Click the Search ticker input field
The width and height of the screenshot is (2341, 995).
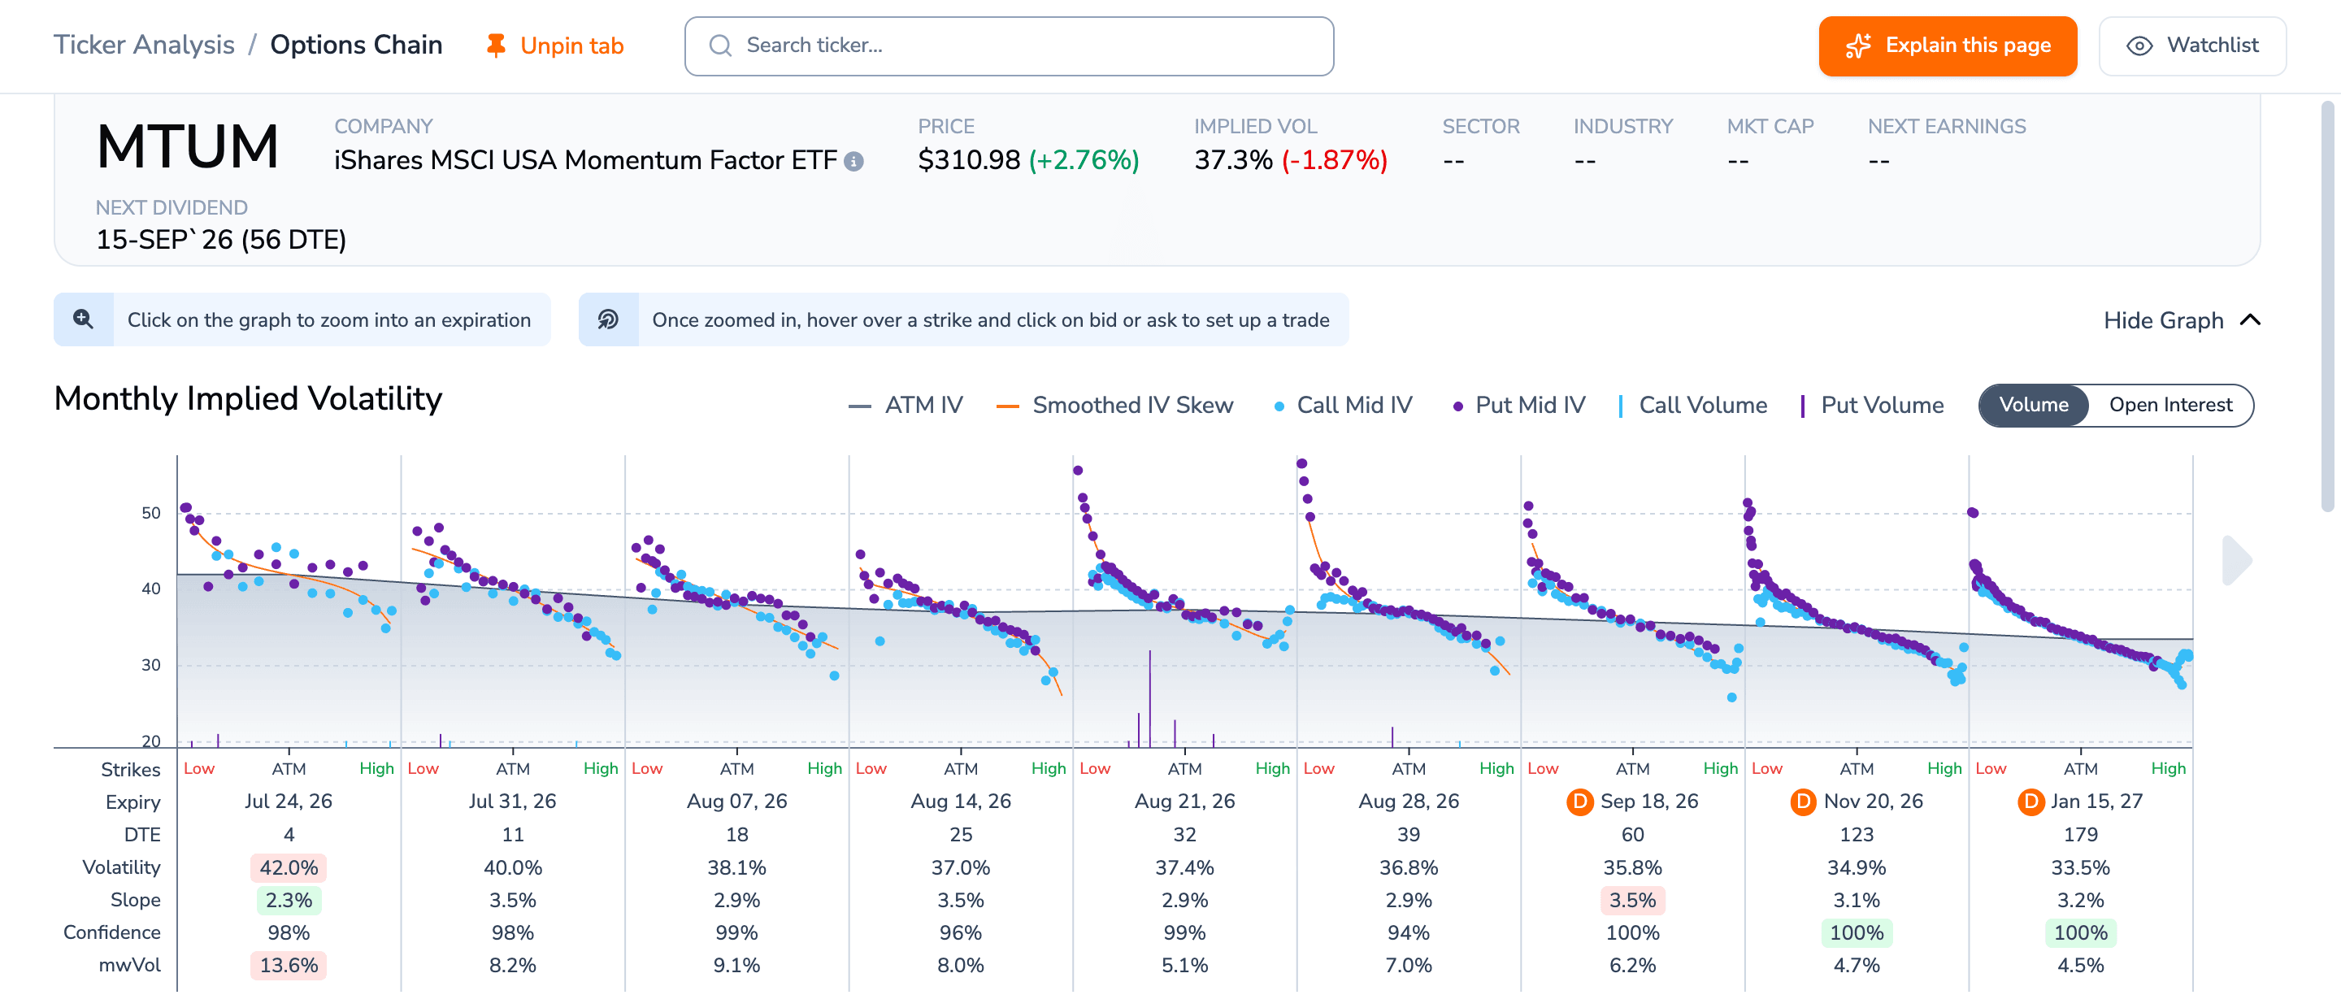tap(1009, 46)
